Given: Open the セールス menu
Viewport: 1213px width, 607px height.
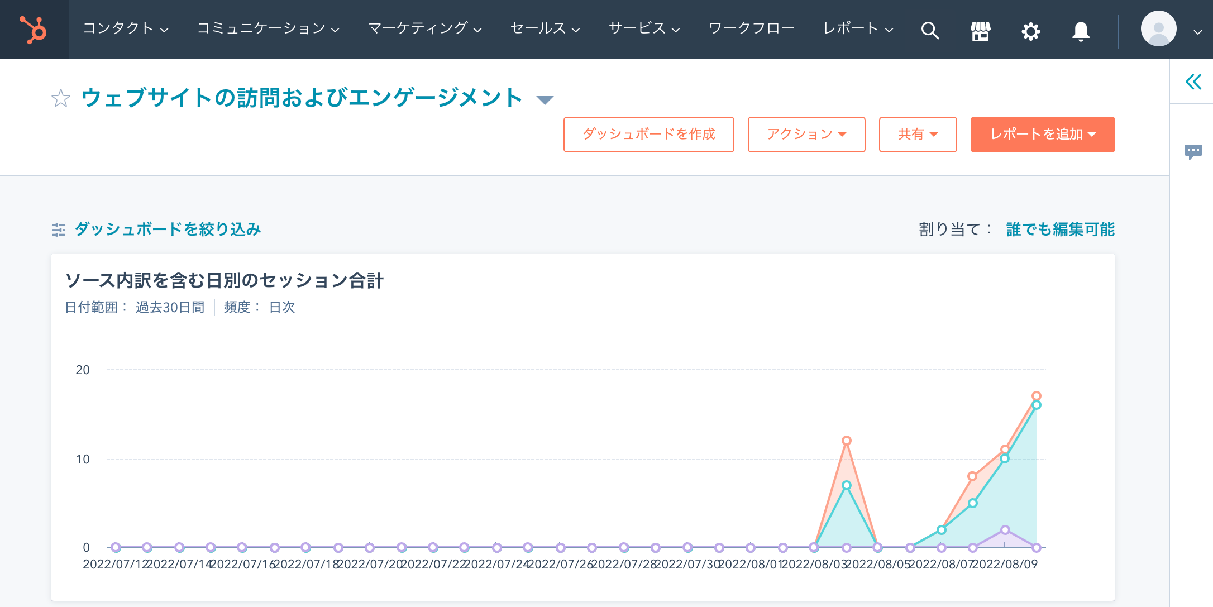Looking at the screenshot, I should (545, 28).
